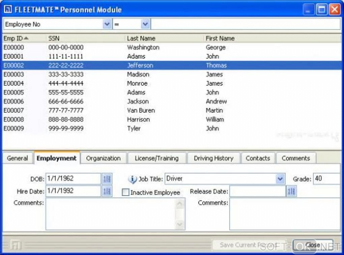344x255 pixels.
Task: Click the DOB date field
Action: click(73, 179)
